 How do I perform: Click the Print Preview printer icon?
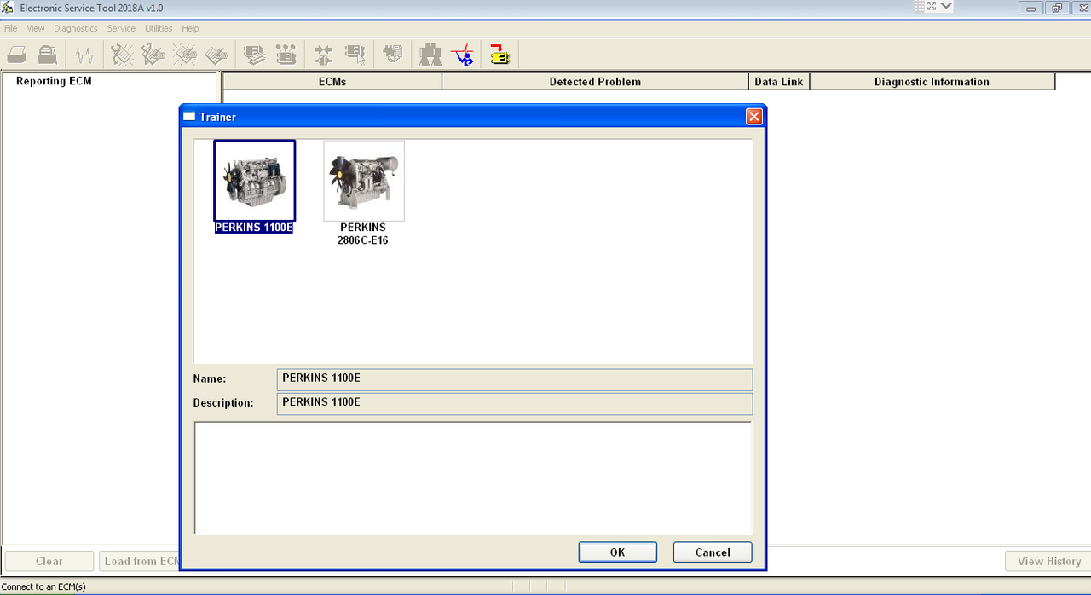click(48, 55)
